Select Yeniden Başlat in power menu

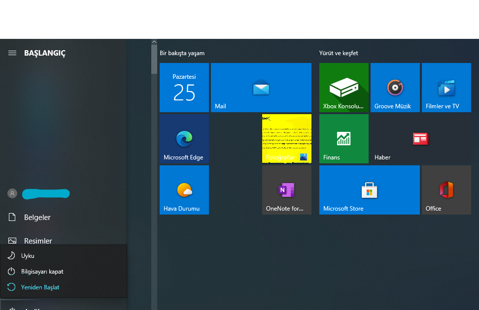(64, 287)
